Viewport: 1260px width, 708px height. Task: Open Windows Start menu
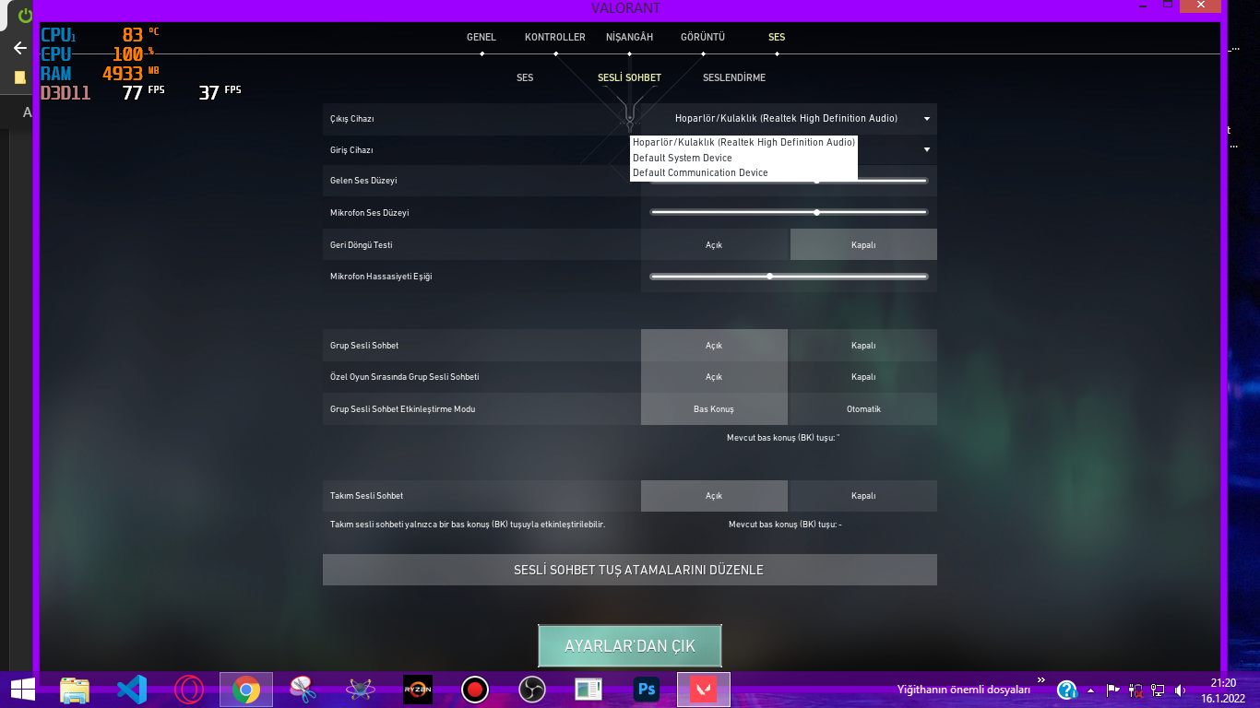[x=22, y=689]
